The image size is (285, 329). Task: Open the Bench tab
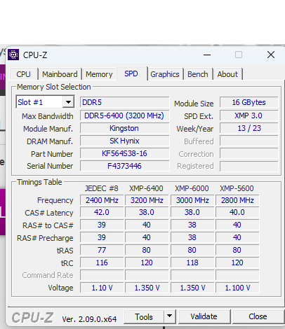[x=198, y=74]
